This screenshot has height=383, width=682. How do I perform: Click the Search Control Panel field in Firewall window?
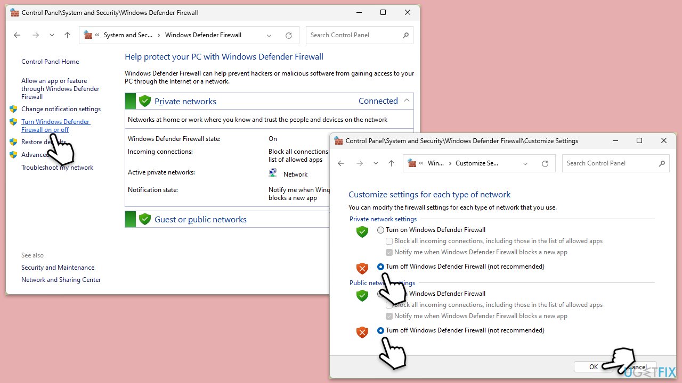click(354, 35)
